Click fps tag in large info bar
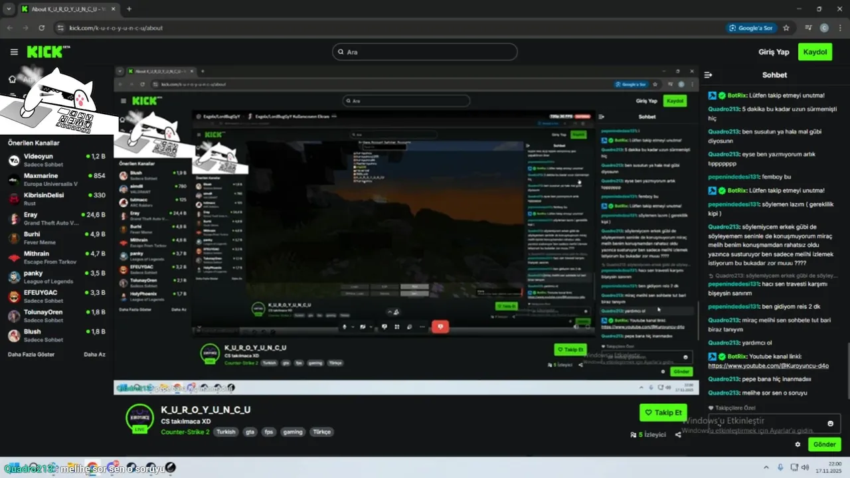This screenshot has width=850, height=478. coord(269,432)
